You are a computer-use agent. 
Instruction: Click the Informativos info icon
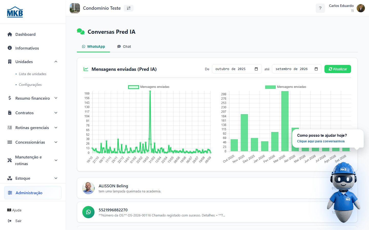pos(10,48)
